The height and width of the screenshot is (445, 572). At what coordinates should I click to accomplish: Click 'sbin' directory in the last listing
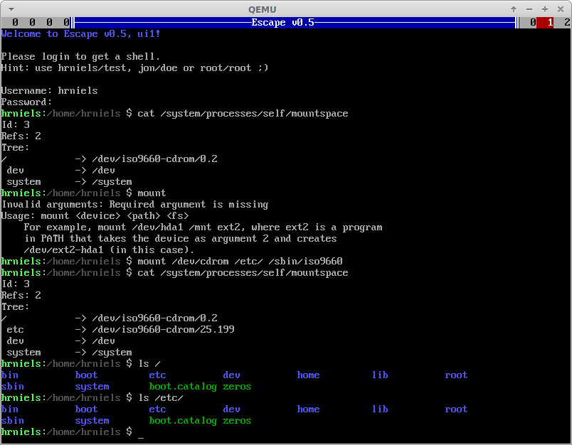point(12,421)
